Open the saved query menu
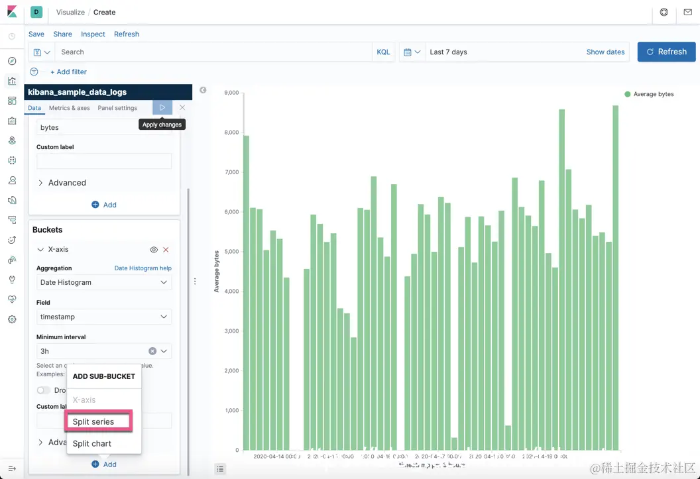700x479 pixels. tap(42, 52)
